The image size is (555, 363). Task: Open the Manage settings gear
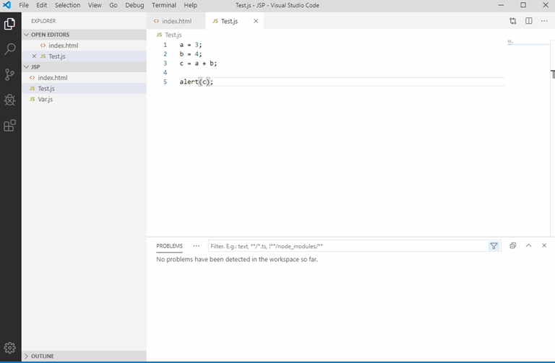(x=10, y=348)
